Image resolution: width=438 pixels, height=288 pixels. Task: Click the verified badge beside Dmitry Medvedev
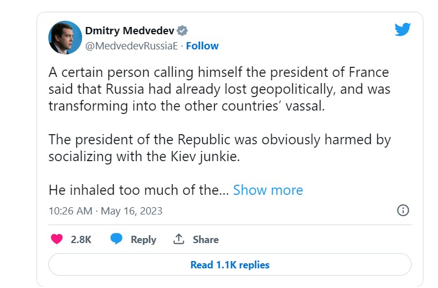point(183,30)
